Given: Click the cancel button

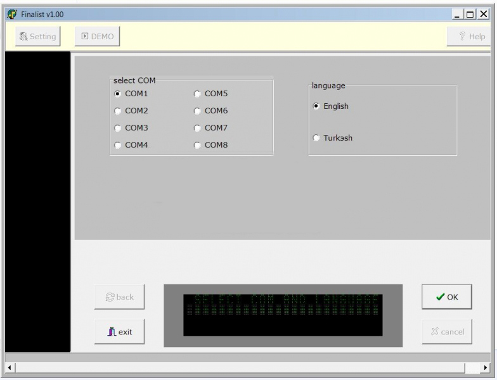Looking at the screenshot, I should pos(447,331).
